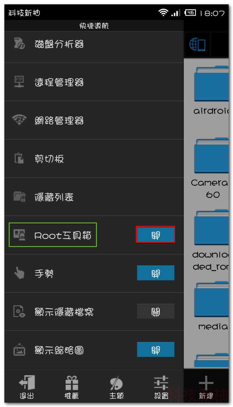
Task: Open the 推薦 gift box icon
Action: point(72,383)
